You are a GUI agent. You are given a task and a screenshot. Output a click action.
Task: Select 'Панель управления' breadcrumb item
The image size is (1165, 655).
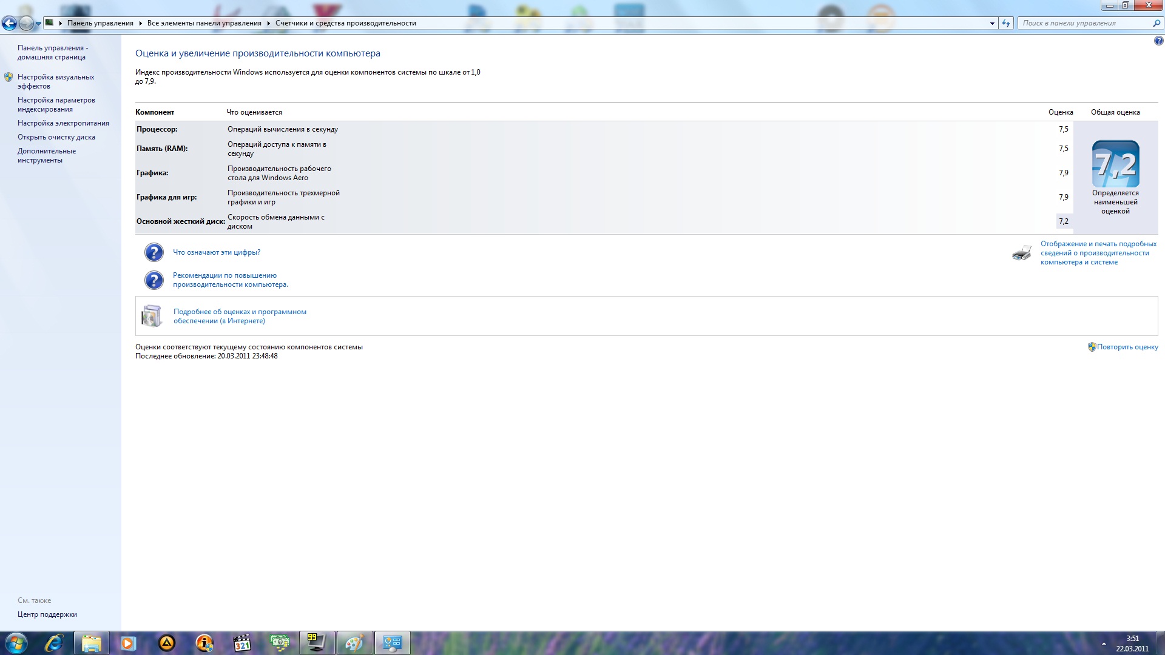pos(100,23)
